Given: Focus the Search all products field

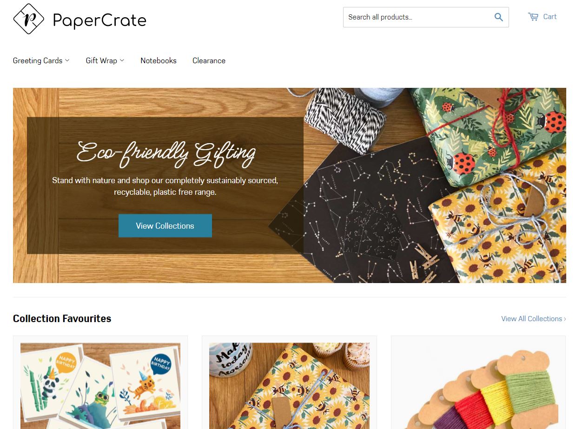Looking at the screenshot, I should (x=418, y=17).
